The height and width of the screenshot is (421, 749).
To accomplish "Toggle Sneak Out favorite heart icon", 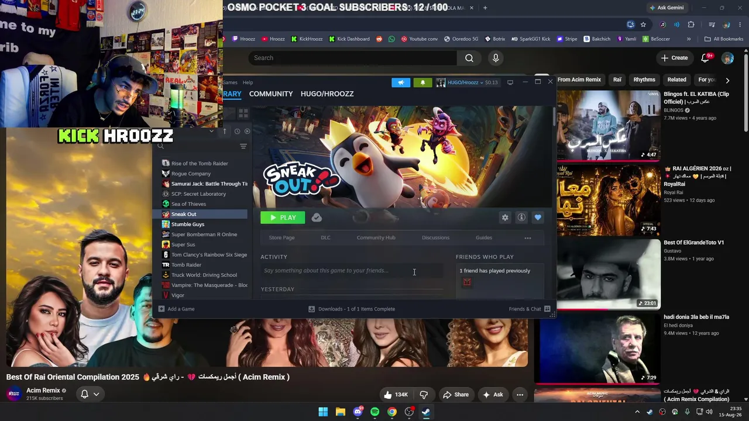I will click(x=538, y=218).
